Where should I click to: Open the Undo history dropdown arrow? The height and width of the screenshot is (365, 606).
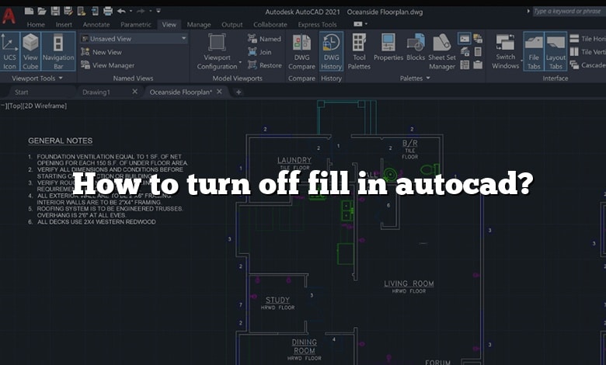pyautogui.click(x=131, y=11)
